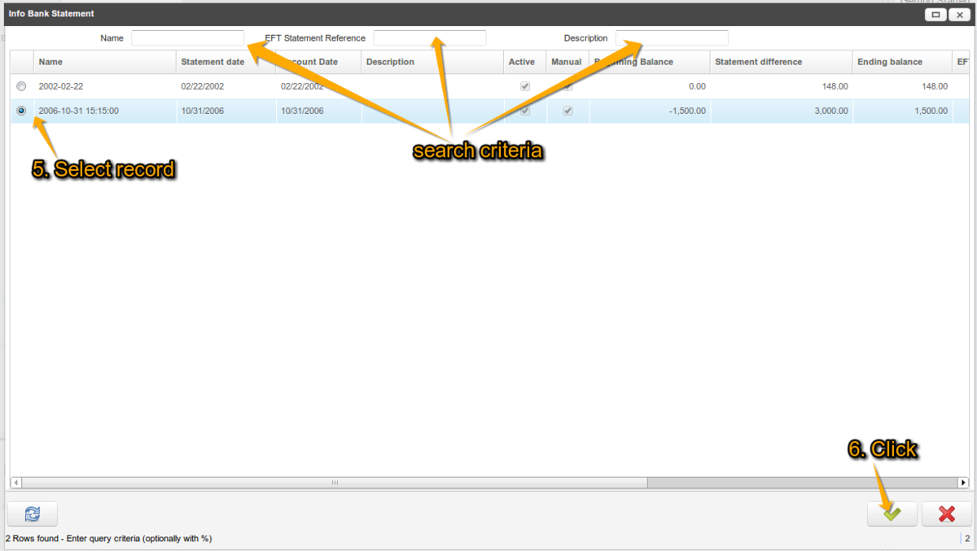The width and height of the screenshot is (977, 551).
Task: Sort by Statement difference column header
Action: (780, 62)
